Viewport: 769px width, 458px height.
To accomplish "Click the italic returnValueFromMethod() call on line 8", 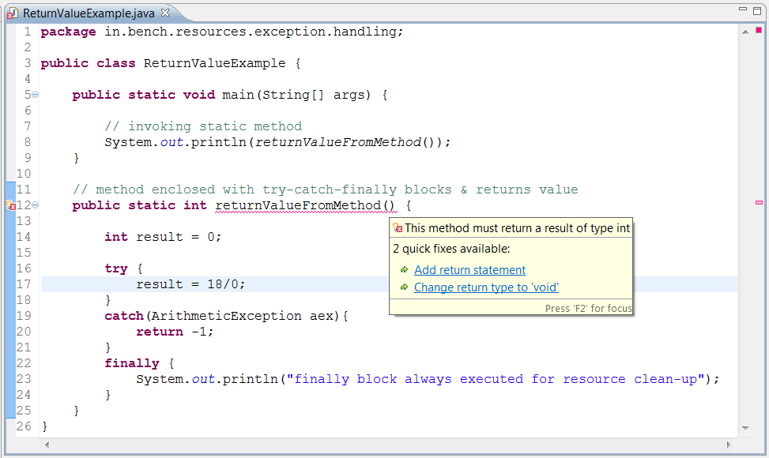I will [345, 142].
